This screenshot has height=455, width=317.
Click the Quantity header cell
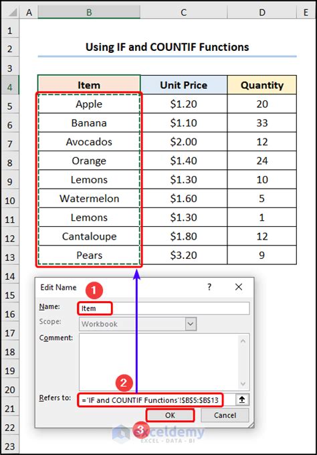[x=262, y=85]
